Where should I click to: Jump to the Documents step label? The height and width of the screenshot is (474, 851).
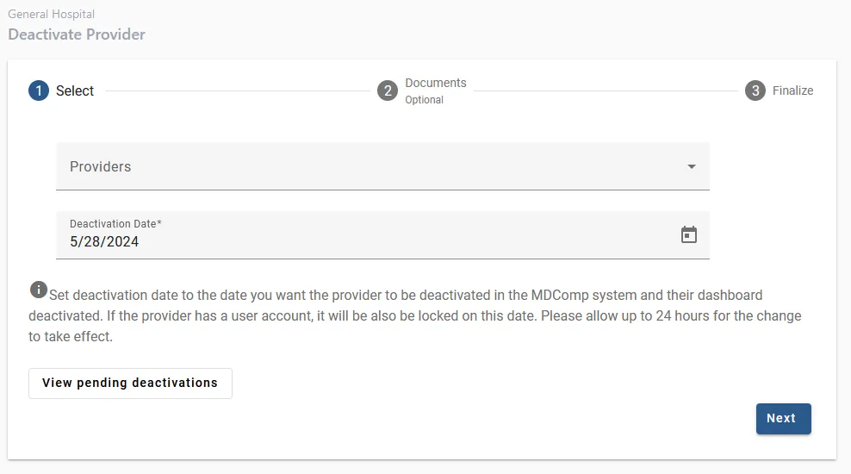coord(436,83)
